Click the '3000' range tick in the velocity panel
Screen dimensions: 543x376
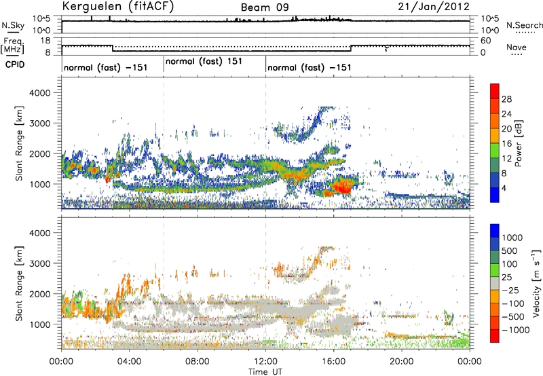(39, 263)
